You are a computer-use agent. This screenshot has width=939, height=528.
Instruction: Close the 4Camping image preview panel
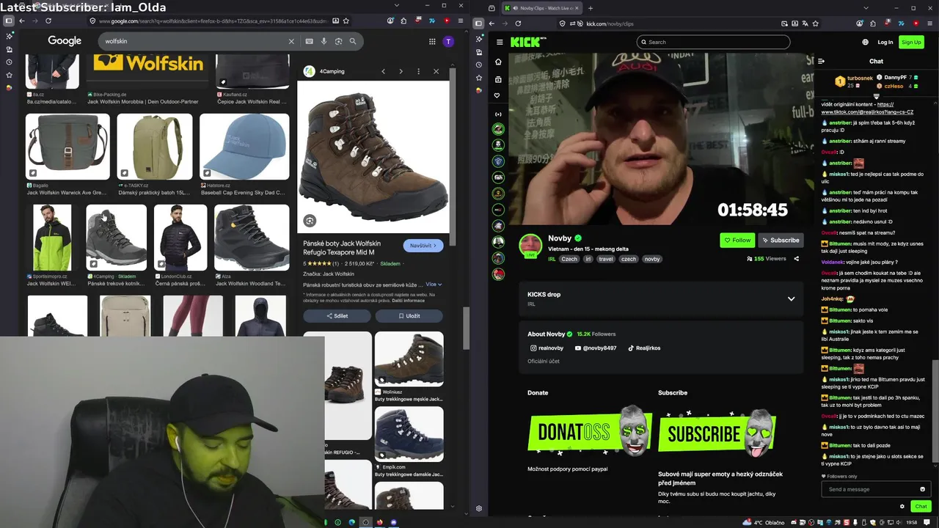point(436,71)
